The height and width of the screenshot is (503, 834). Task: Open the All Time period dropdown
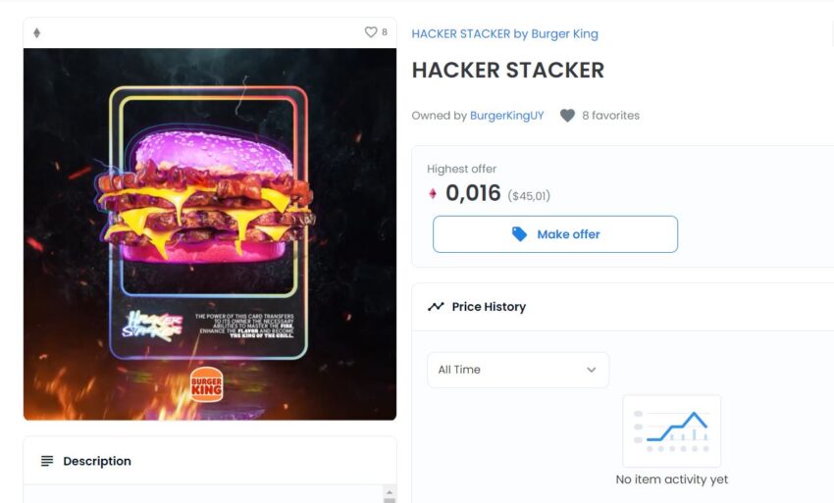pyautogui.click(x=518, y=370)
